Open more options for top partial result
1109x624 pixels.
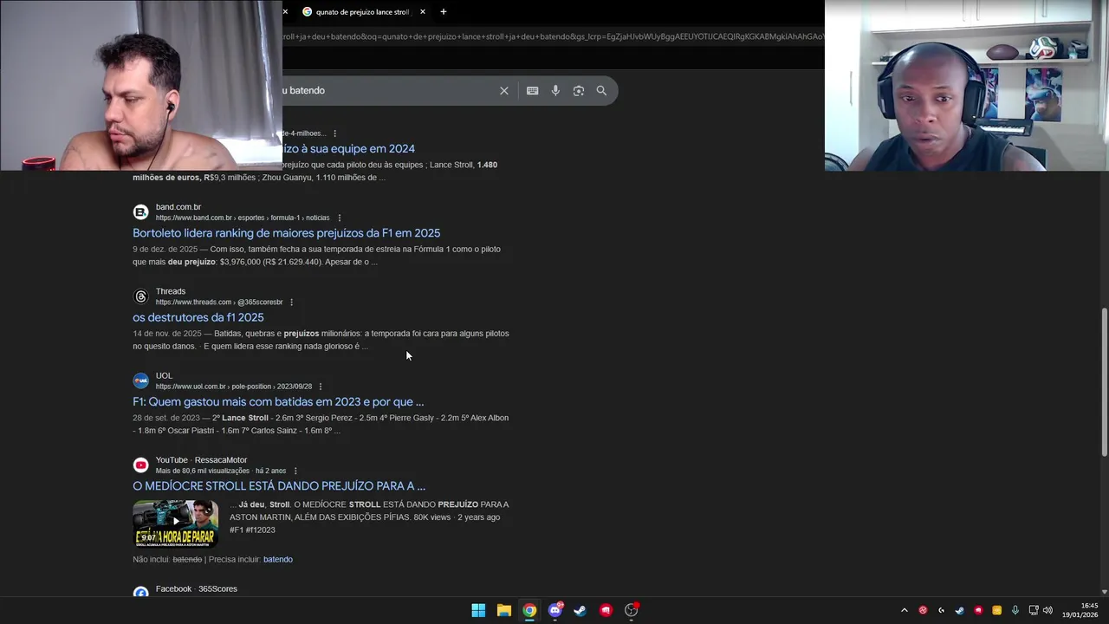[x=334, y=133]
